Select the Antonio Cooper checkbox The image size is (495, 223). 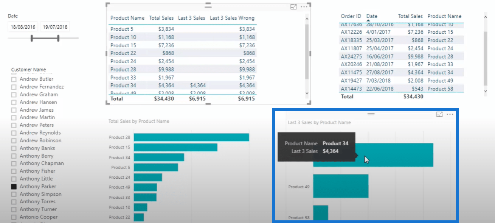14,217
